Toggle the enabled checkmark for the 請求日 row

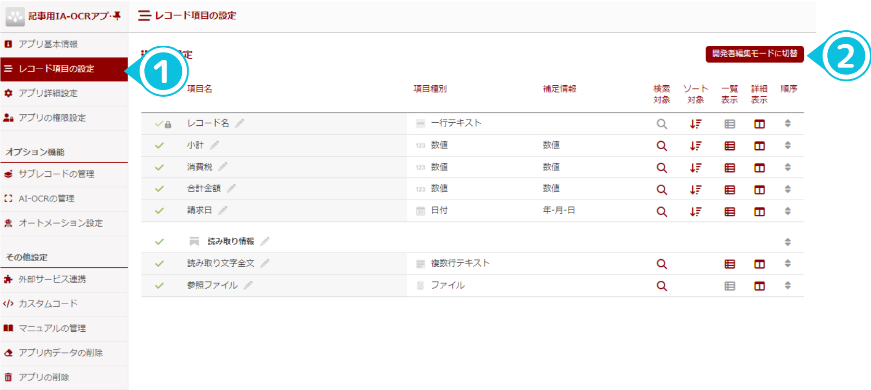pyautogui.click(x=159, y=211)
